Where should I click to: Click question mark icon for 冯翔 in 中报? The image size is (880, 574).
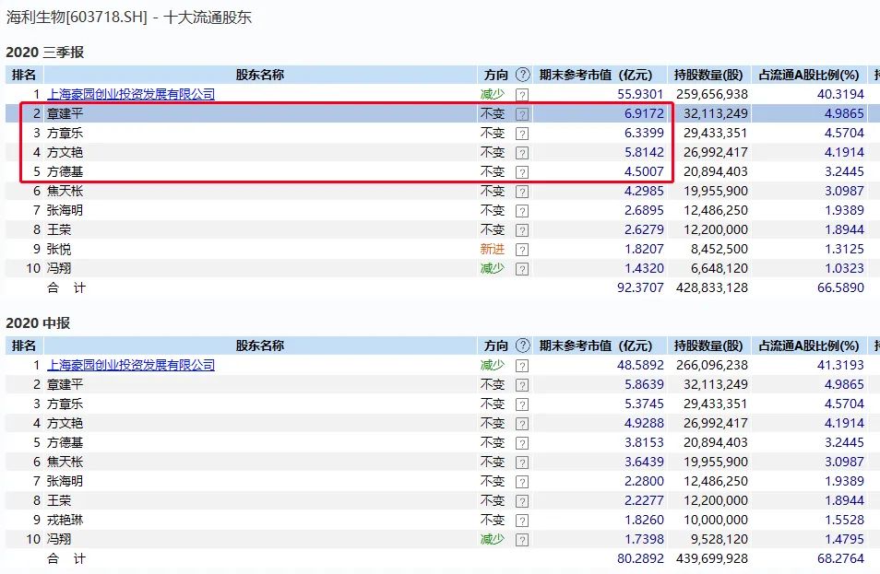(522, 540)
